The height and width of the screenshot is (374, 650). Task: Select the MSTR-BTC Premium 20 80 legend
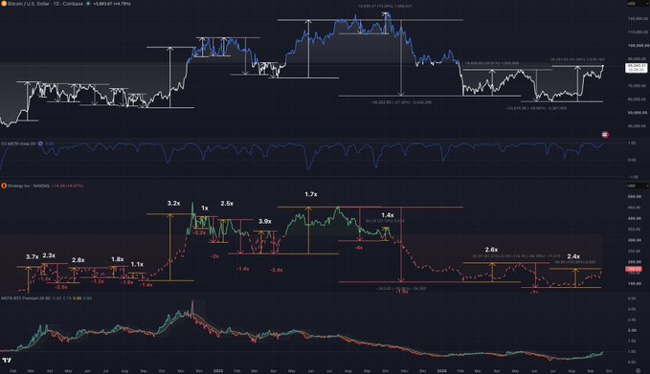[x=26, y=297]
